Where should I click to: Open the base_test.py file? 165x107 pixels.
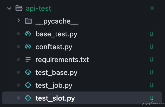(x=56, y=34)
